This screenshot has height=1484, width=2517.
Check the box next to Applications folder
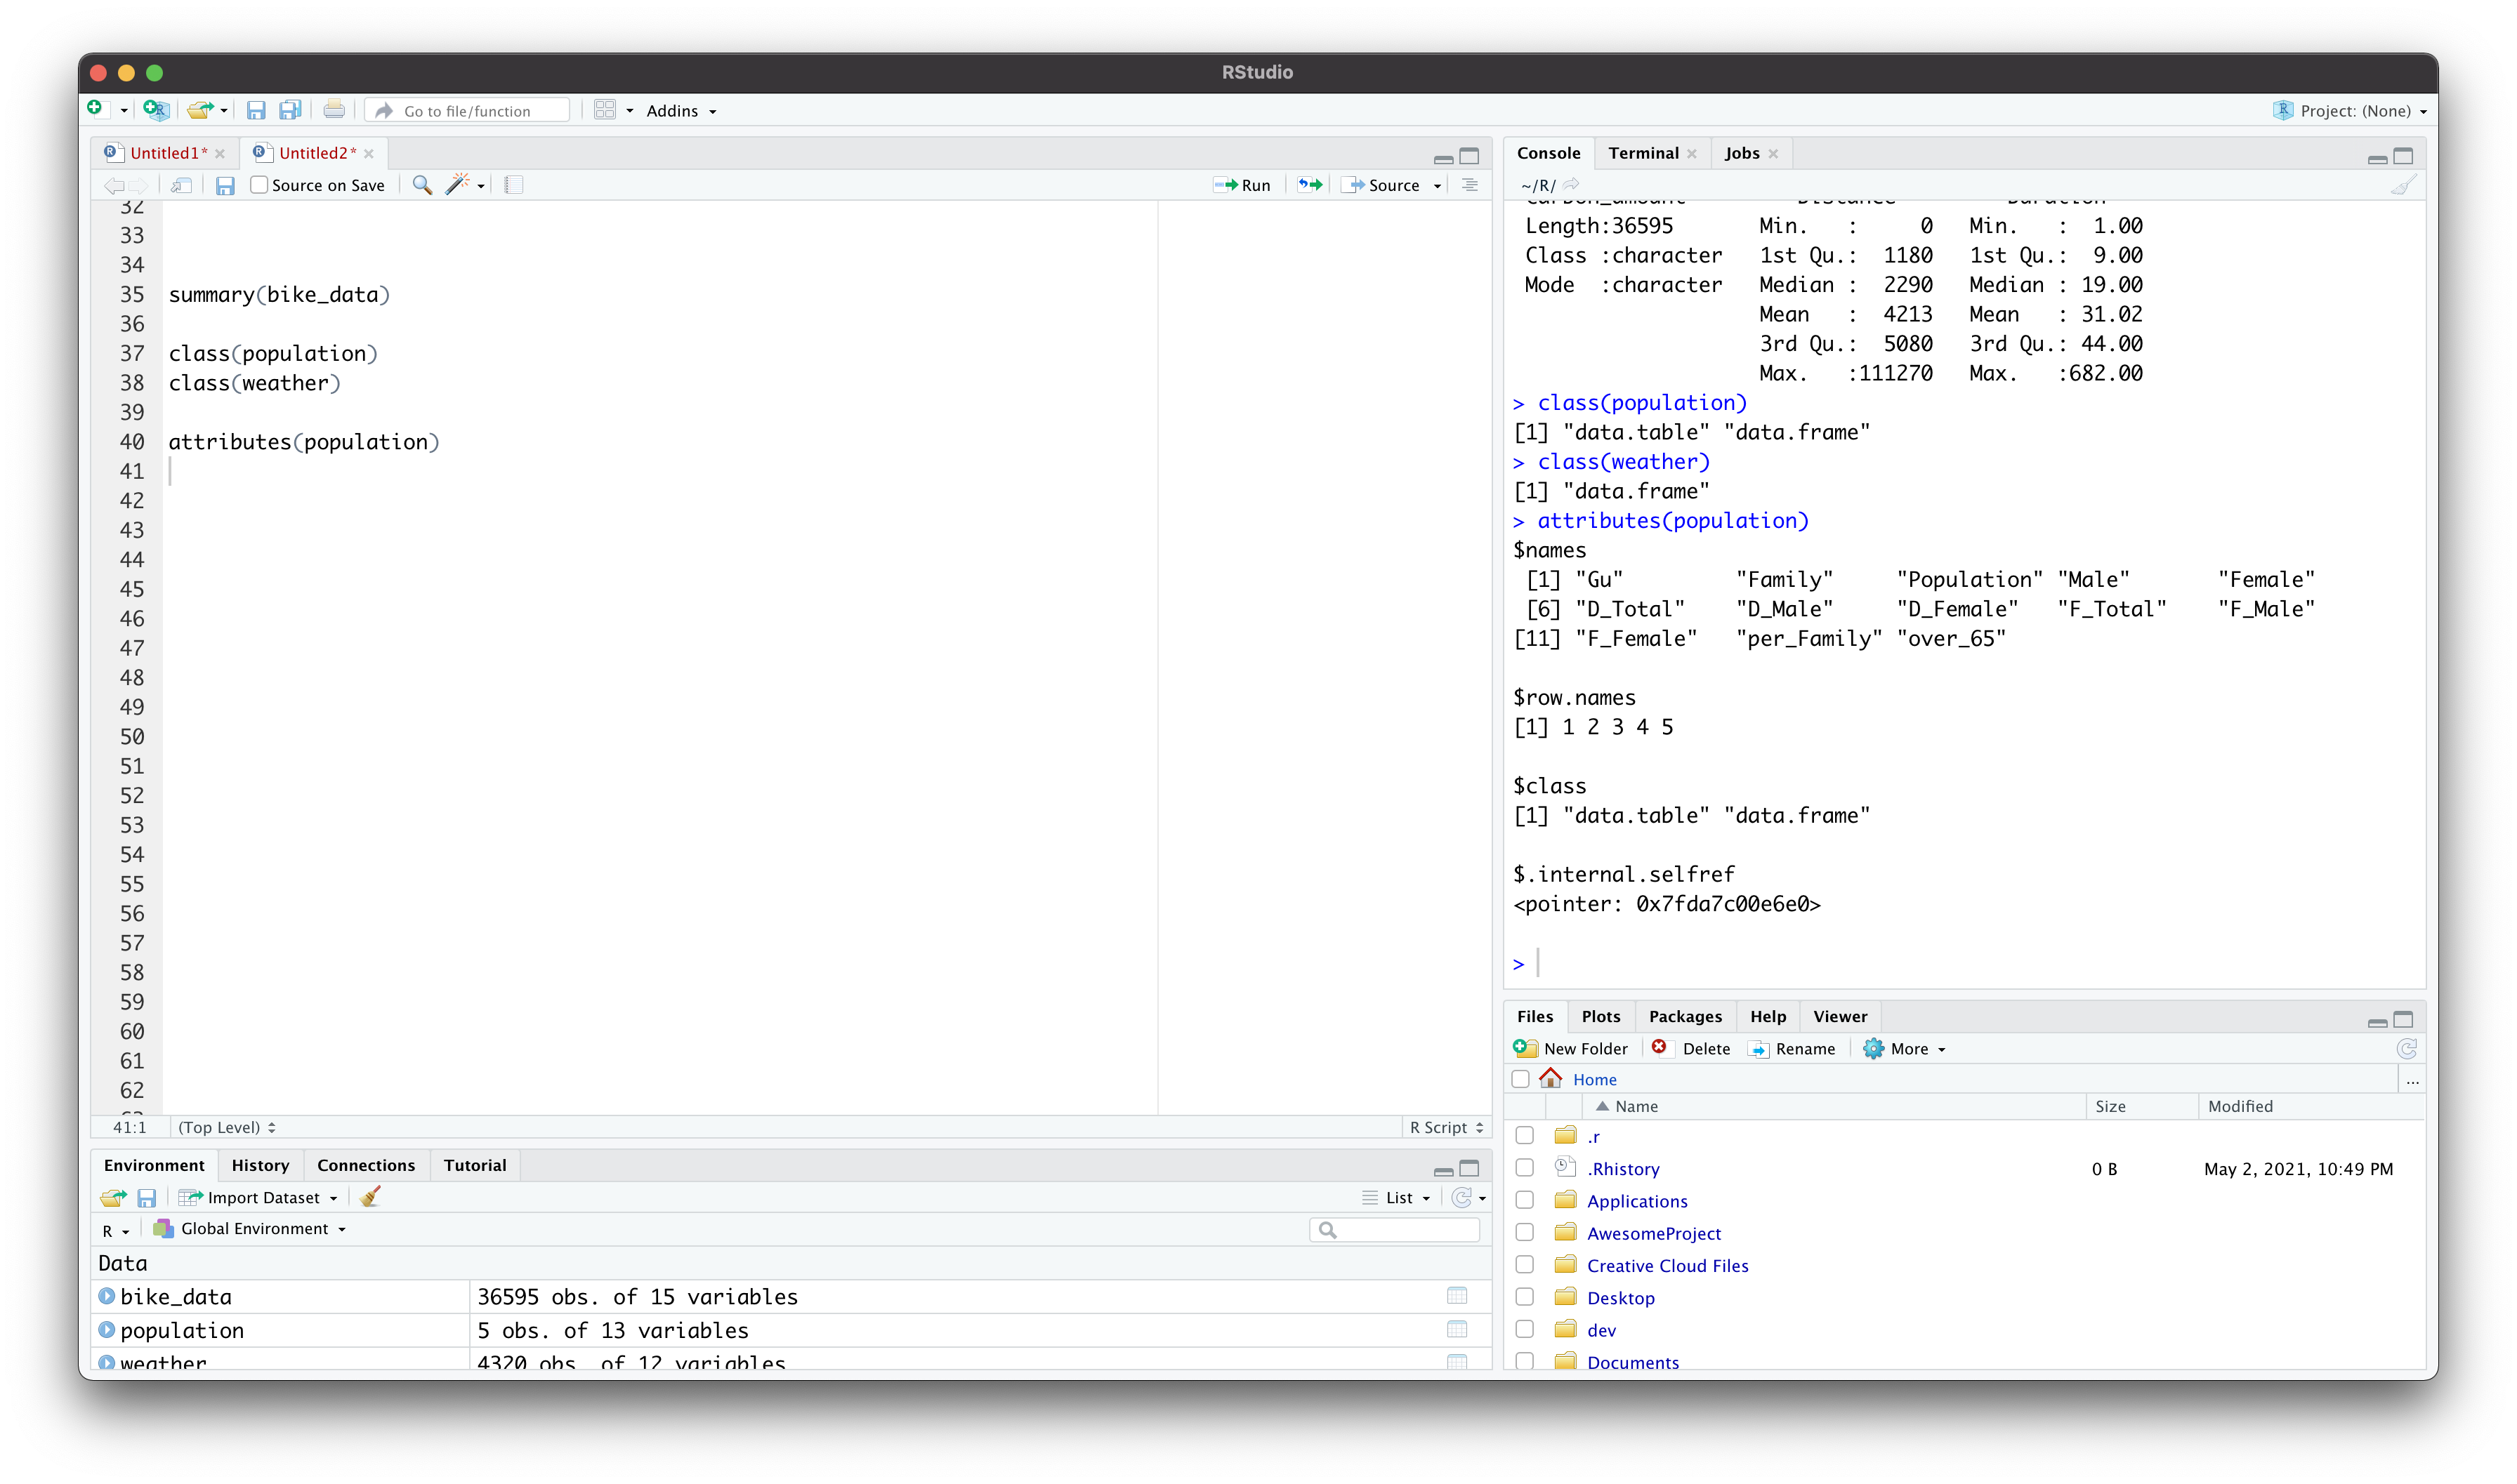(1525, 1200)
